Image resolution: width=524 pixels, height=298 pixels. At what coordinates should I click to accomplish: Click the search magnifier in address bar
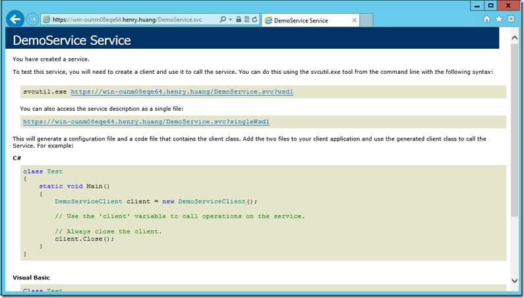point(223,19)
